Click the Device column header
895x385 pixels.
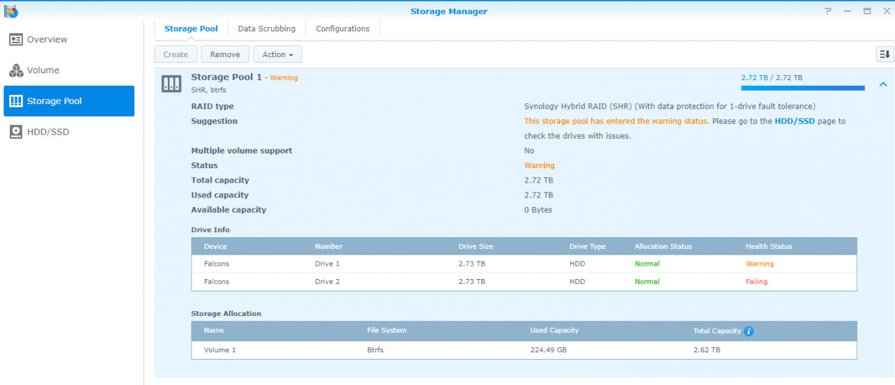[x=215, y=246]
